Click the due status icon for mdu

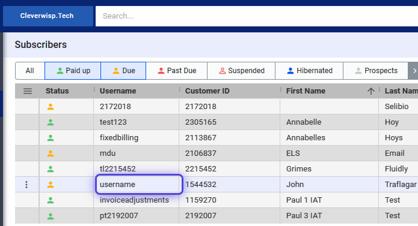(x=51, y=153)
